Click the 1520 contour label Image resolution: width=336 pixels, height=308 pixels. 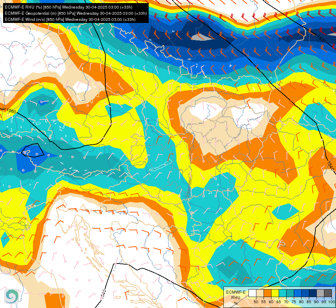click(321, 39)
